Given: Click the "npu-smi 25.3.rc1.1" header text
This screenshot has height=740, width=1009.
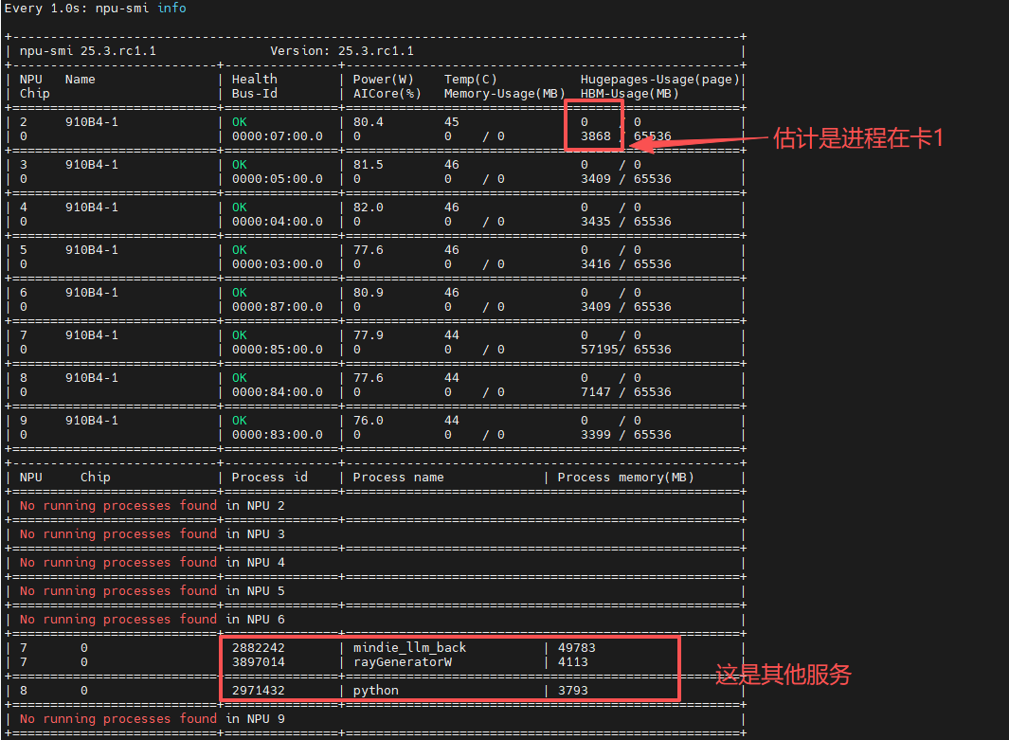Looking at the screenshot, I should [x=87, y=51].
